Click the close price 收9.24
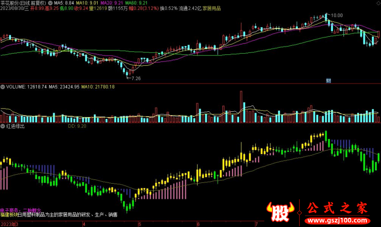Screen dimensions: 381x227 click(x=81, y=9)
